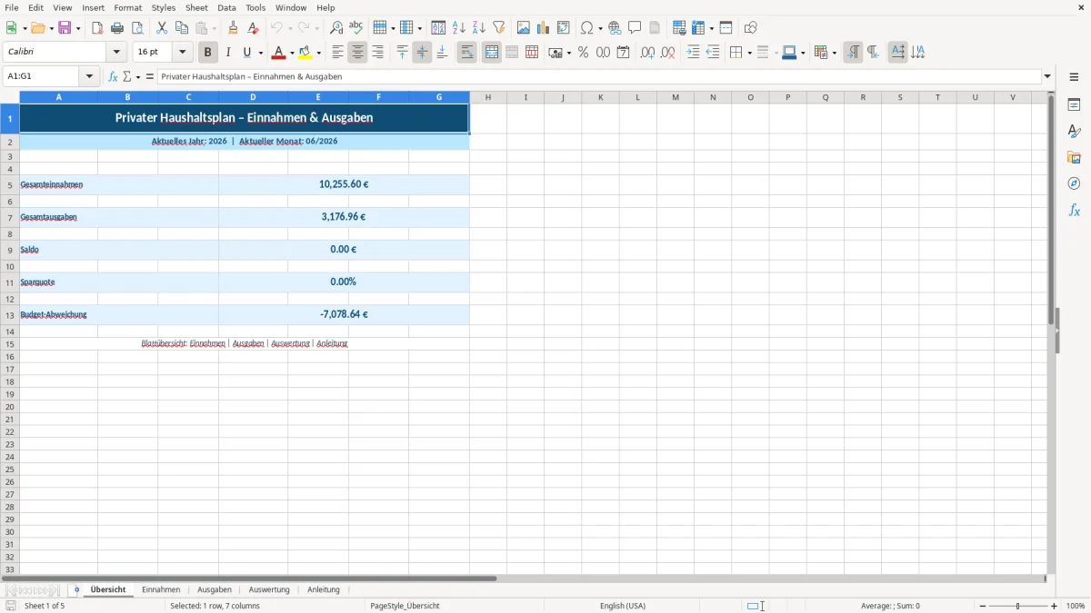Toggle align right

[x=378, y=53]
